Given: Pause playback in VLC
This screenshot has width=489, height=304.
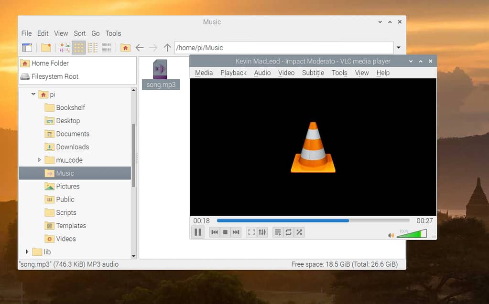Looking at the screenshot, I should [x=198, y=232].
